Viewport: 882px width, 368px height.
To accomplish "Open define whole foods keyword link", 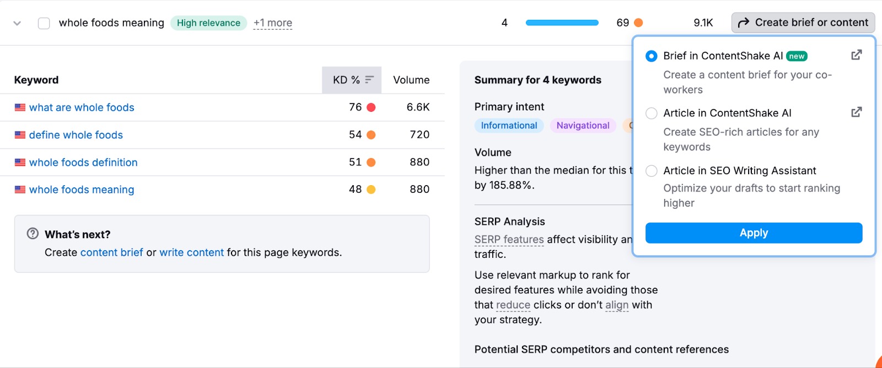I will click(76, 135).
